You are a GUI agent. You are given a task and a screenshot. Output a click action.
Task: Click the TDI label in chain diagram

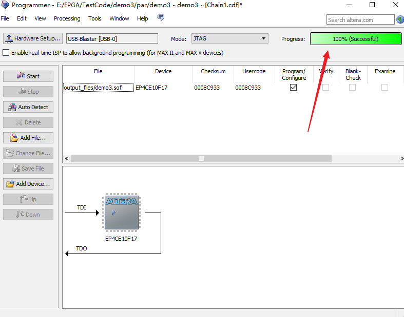[82, 207]
